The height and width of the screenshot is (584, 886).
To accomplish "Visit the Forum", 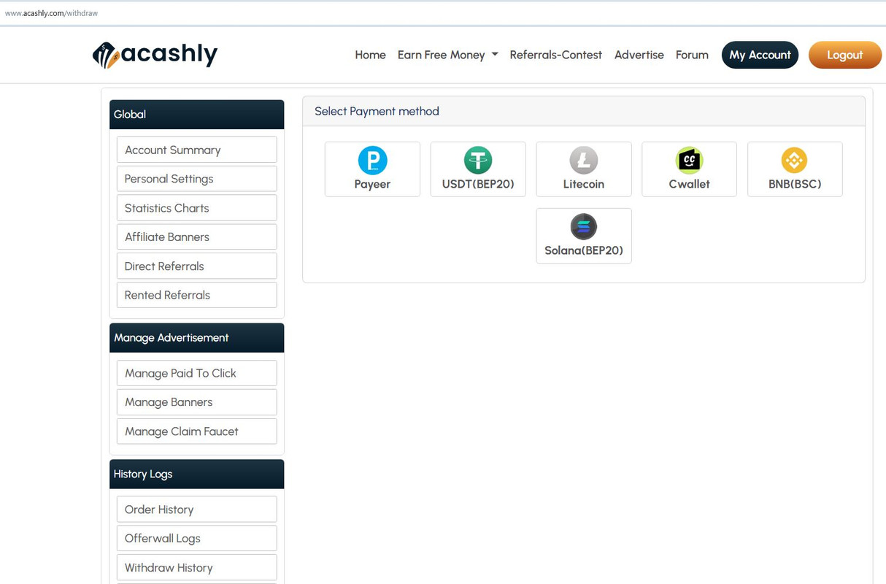I will (692, 55).
